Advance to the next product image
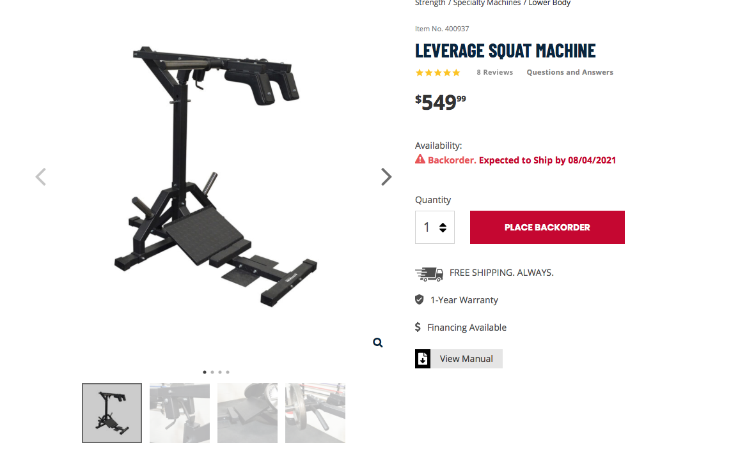747x475 pixels. [386, 177]
